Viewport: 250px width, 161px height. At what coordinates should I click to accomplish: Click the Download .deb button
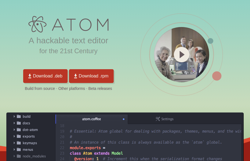pos(45,76)
